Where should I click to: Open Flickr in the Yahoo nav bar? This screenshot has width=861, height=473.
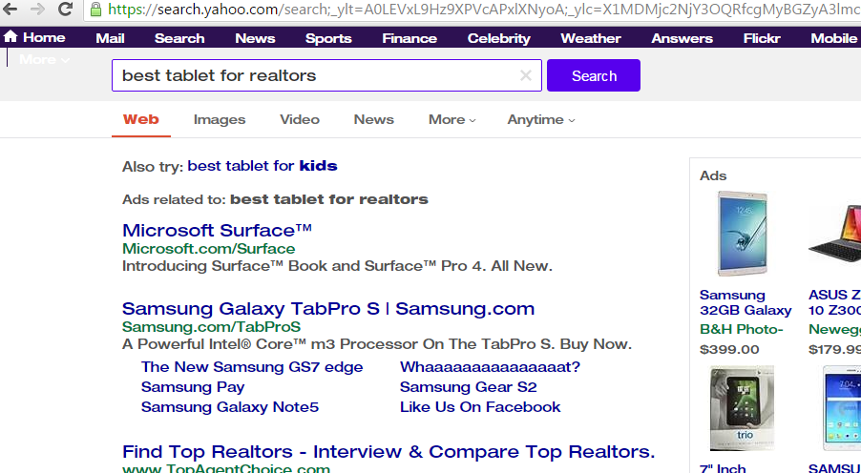click(762, 38)
